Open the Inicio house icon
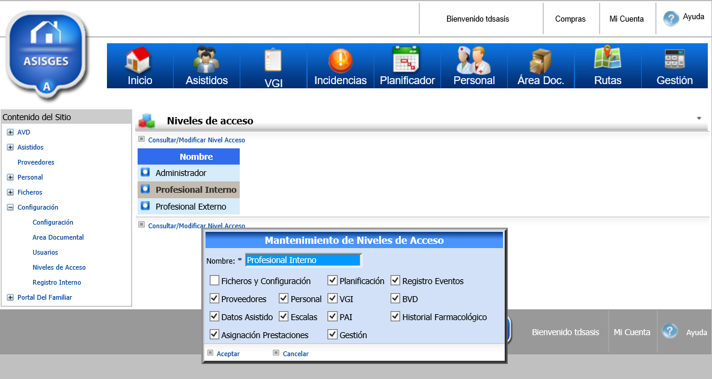 pos(139,60)
